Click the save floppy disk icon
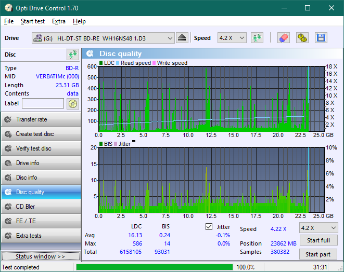 321,38
